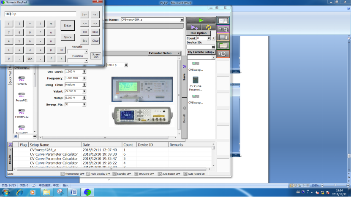Expand the Extended Setup dropdown
Image resolution: width=351 pixels, height=197 pixels.
[x=164, y=53]
